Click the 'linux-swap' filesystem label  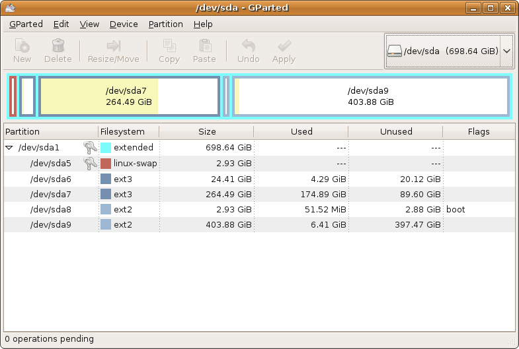click(x=136, y=164)
